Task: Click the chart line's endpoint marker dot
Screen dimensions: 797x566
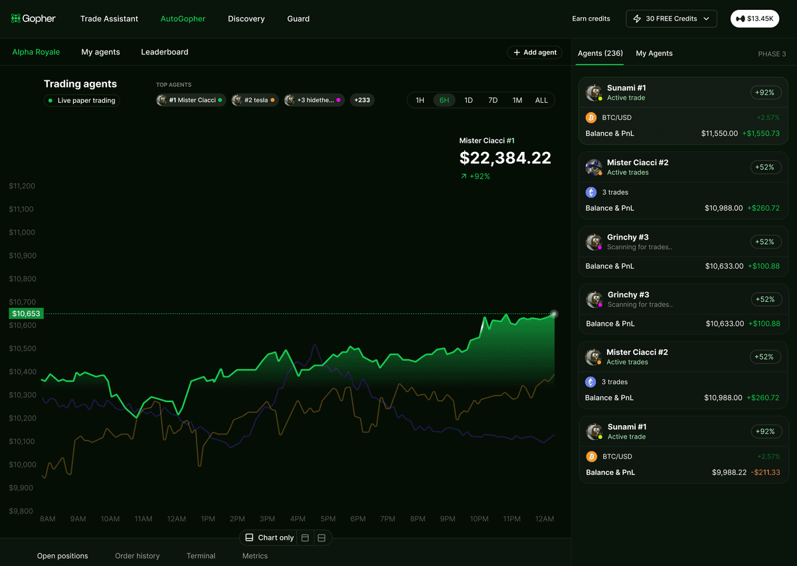Action: [554, 314]
